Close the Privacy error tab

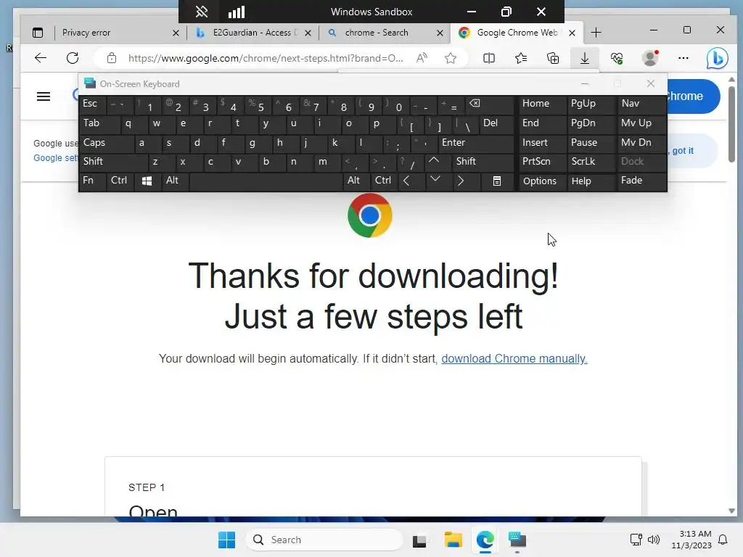point(176,33)
